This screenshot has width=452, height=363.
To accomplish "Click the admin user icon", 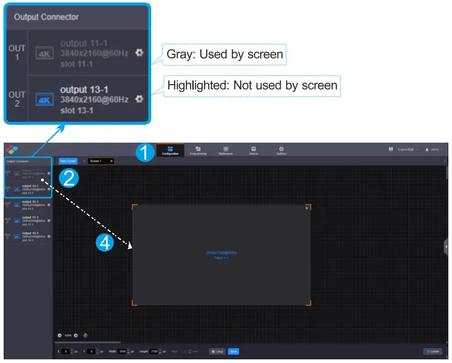I will [427, 149].
